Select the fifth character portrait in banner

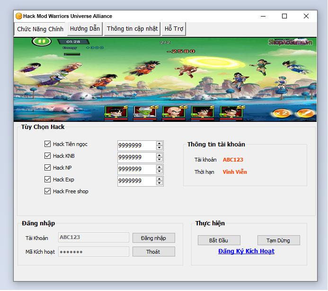pos(231,113)
